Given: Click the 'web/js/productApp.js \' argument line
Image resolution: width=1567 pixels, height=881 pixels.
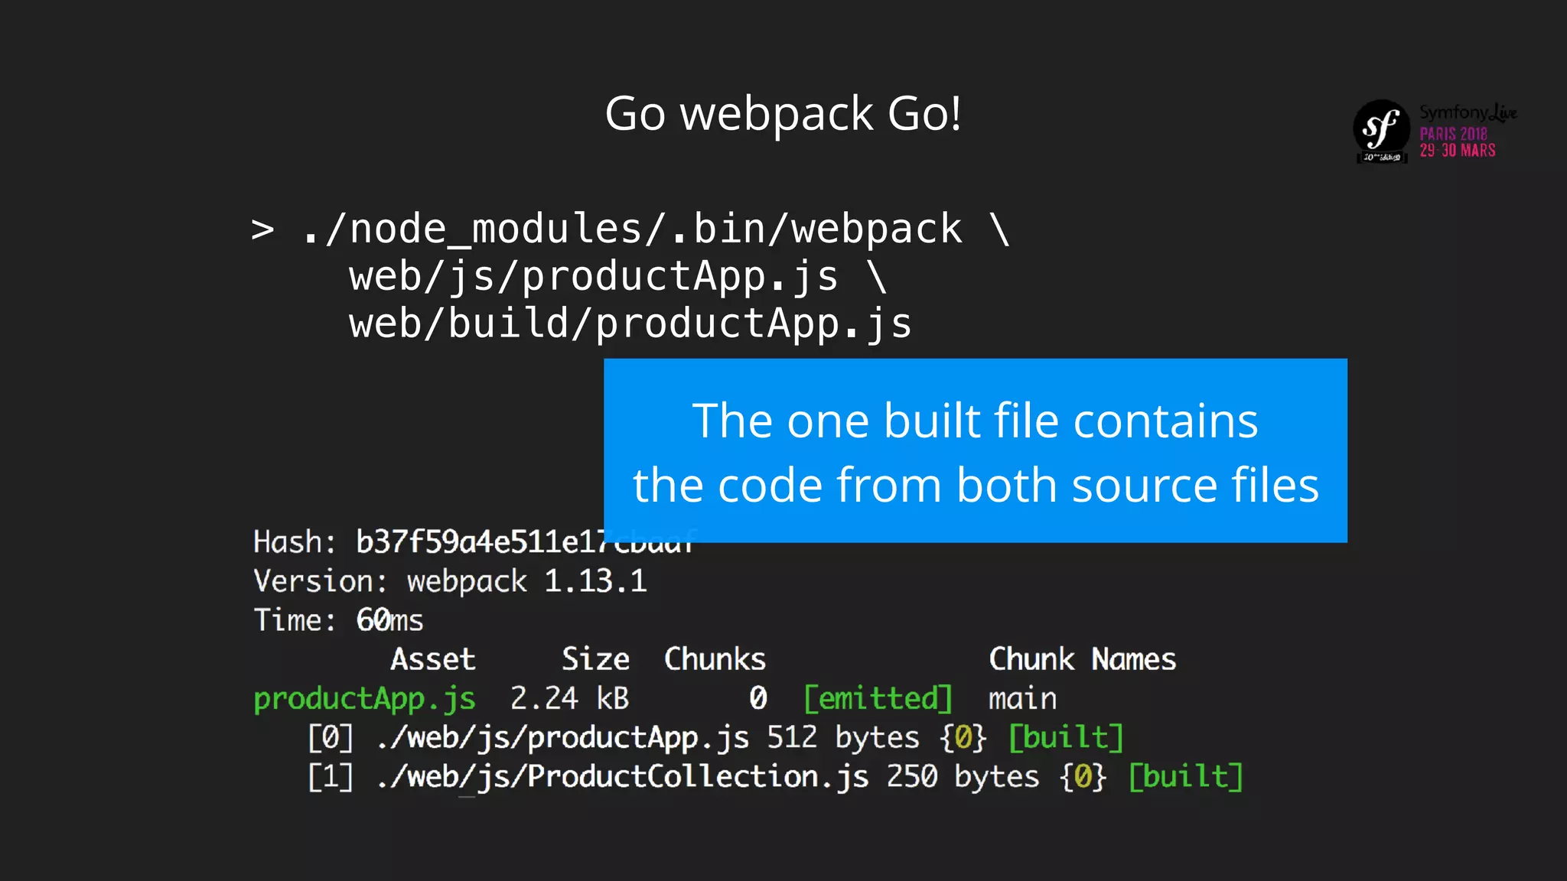Looking at the screenshot, I should tap(617, 276).
